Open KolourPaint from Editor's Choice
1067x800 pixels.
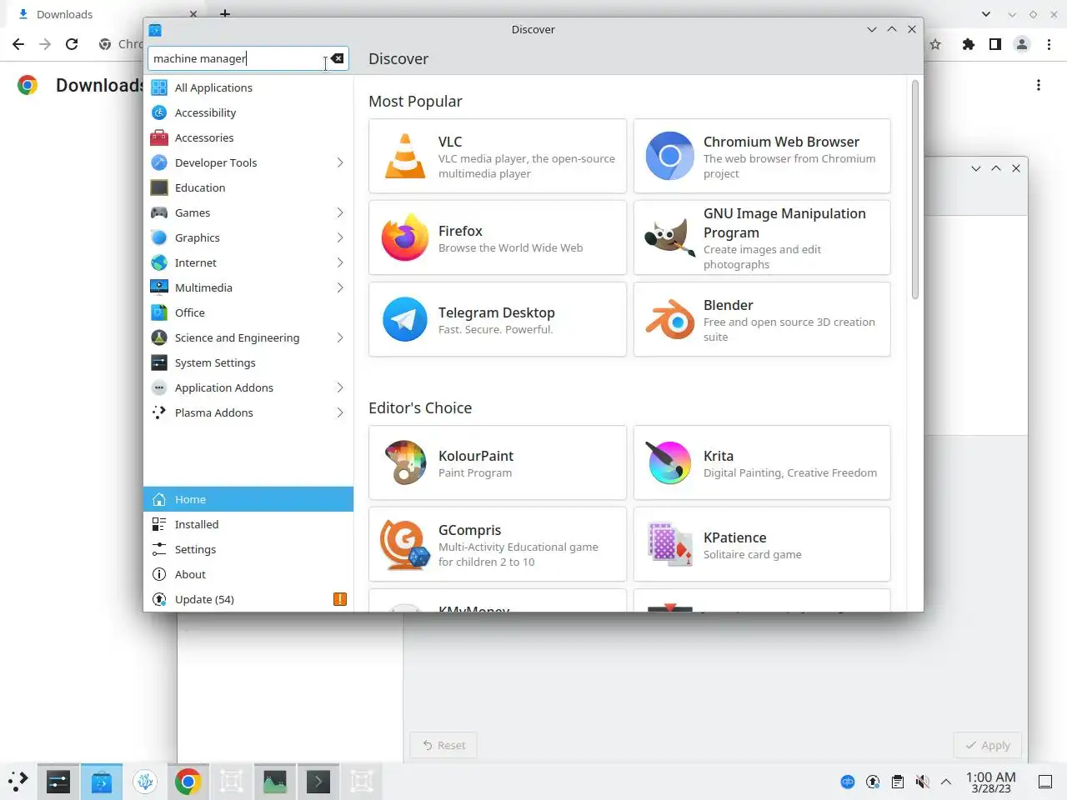(x=498, y=462)
